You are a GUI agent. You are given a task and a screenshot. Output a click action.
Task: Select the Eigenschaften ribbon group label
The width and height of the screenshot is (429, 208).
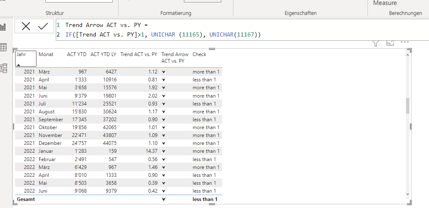(x=300, y=13)
